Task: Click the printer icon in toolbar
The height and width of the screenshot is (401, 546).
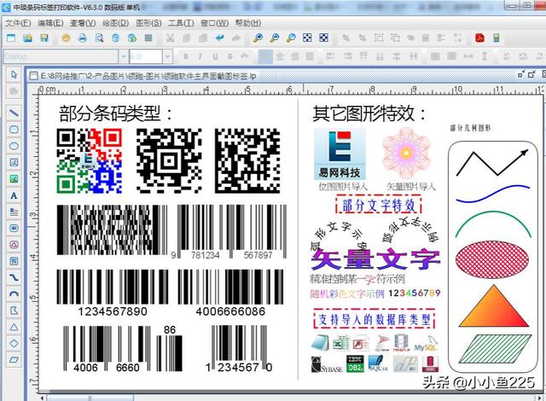Action: tap(82, 38)
